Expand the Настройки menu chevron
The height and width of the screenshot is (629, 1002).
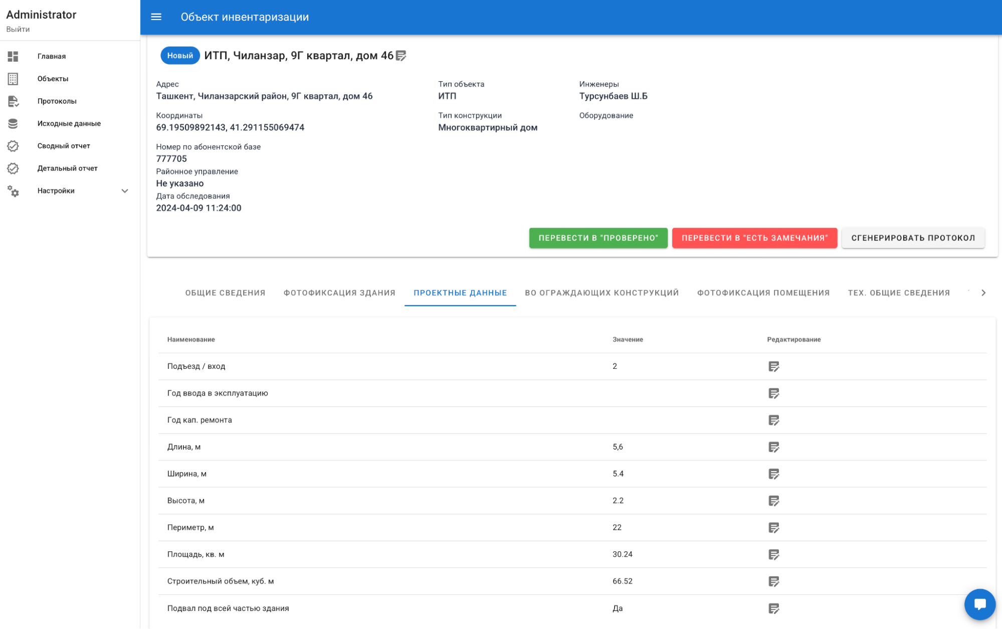pyautogui.click(x=125, y=191)
